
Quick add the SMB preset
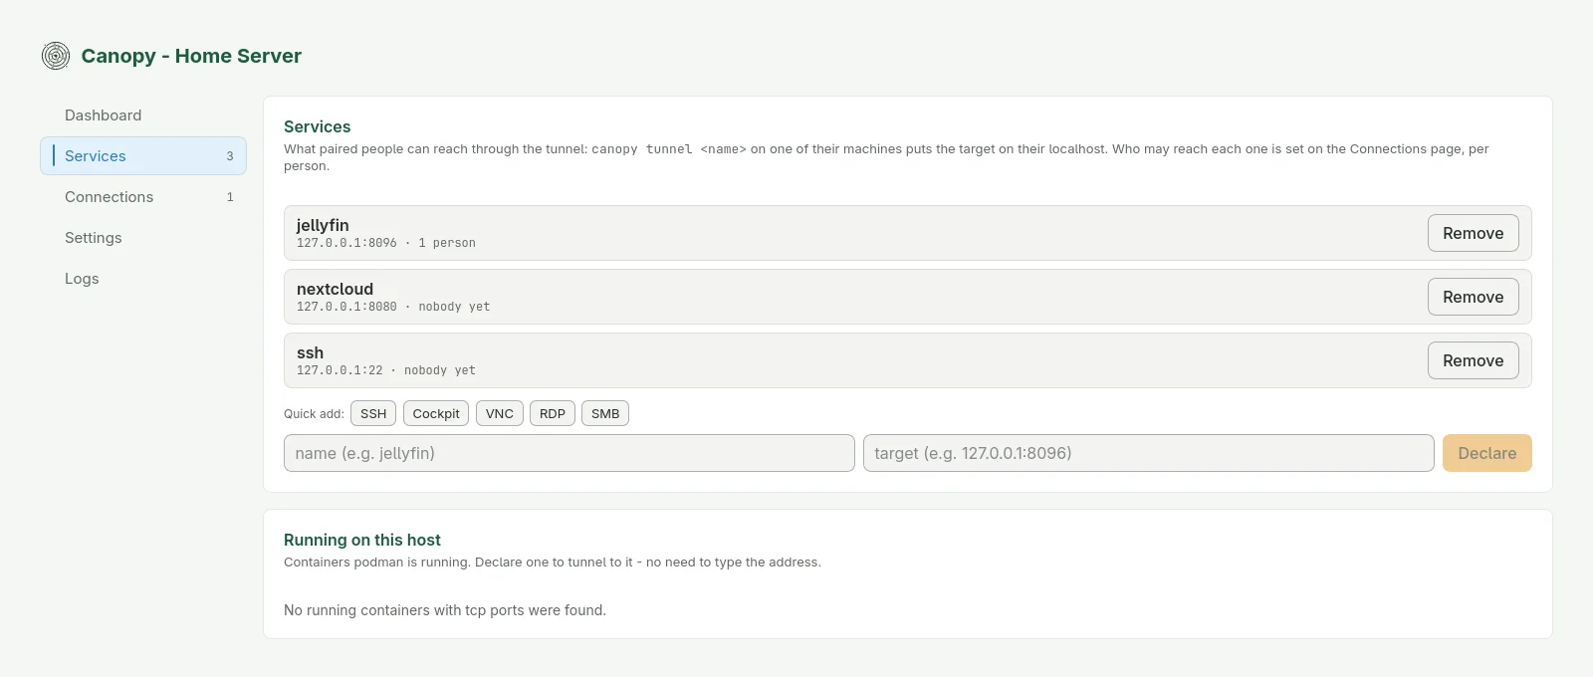pyautogui.click(x=605, y=413)
